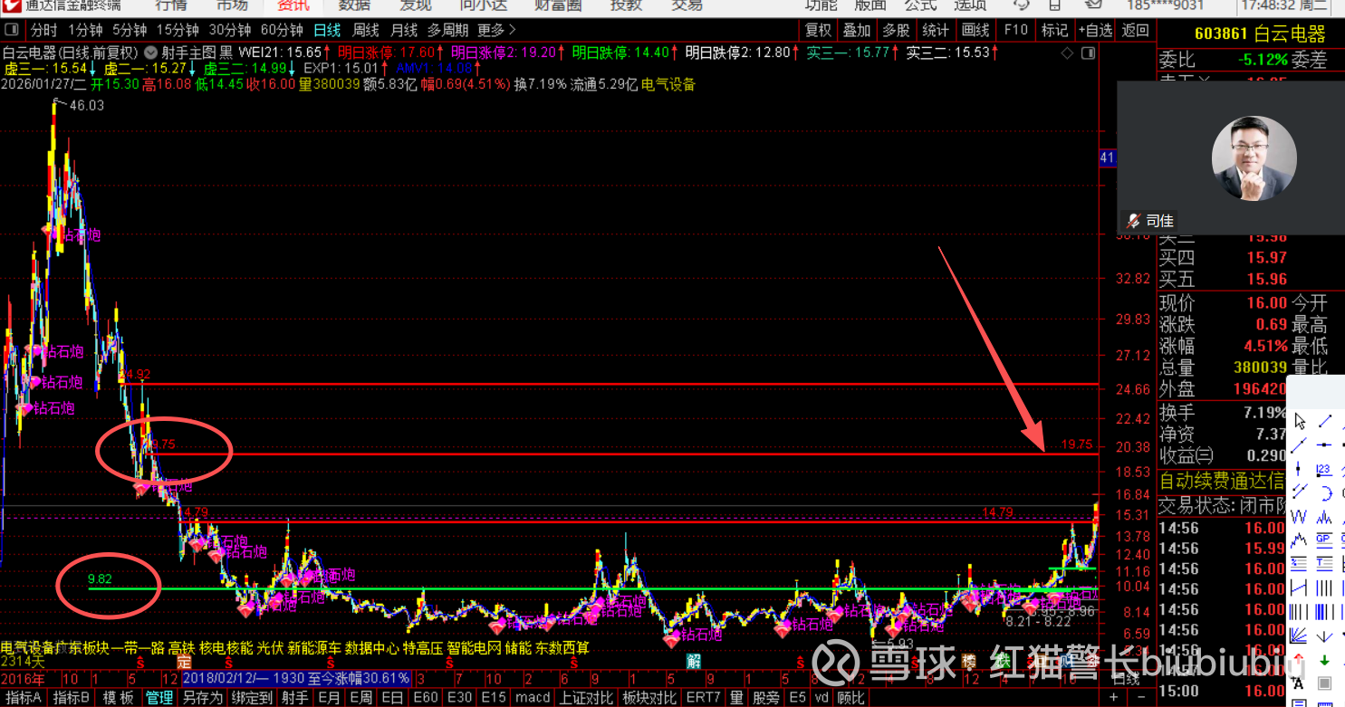
Task: Select the 60分钟 period tab
Action: (x=283, y=30)
